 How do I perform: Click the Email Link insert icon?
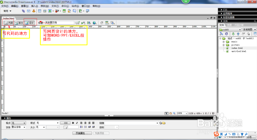(x=29, y=11)
